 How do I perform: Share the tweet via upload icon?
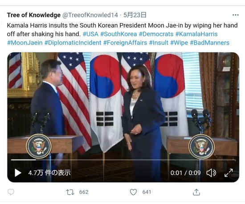click(196, 192)
